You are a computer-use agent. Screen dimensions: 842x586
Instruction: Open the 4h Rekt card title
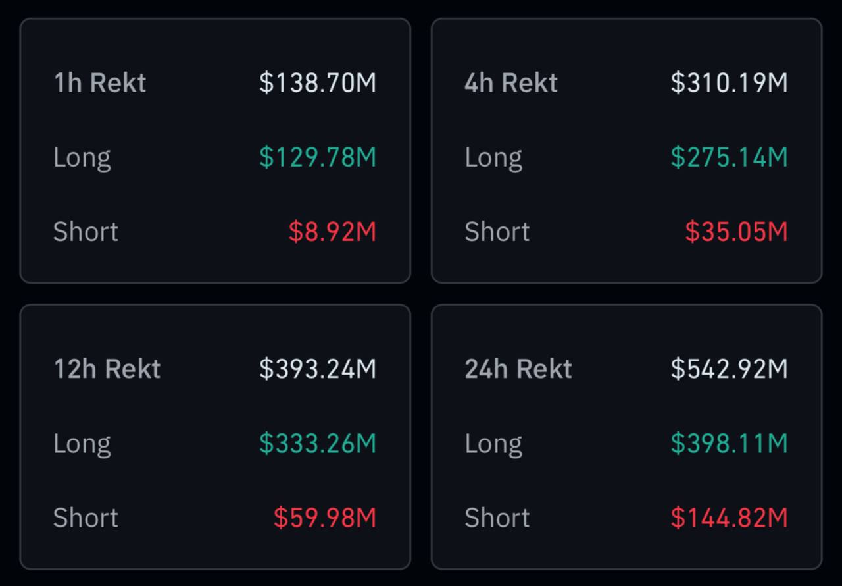pos(511,83)
